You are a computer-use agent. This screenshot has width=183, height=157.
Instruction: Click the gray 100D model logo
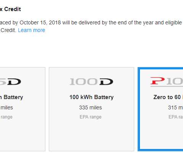91,82
